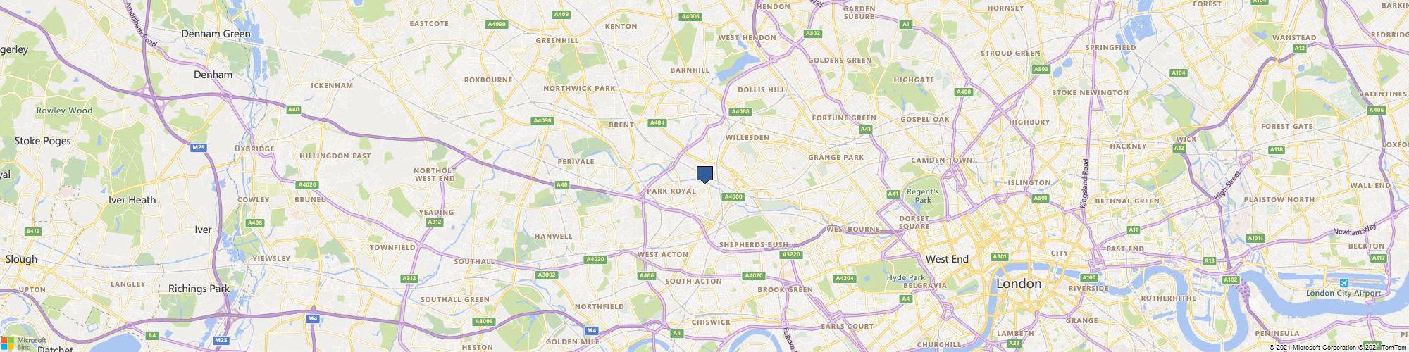Screen dimensions: 1409x352
Task: Click the A40 road badge near Perivale
Action: 562,184
